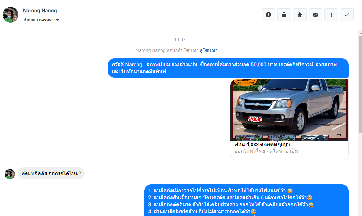Mark as unread with envelope icon

point(316,15)
